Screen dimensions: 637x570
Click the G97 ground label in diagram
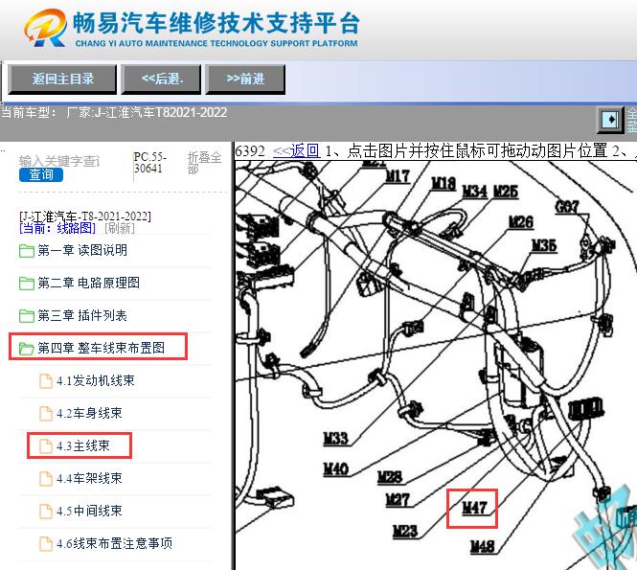tap(567, 207)
